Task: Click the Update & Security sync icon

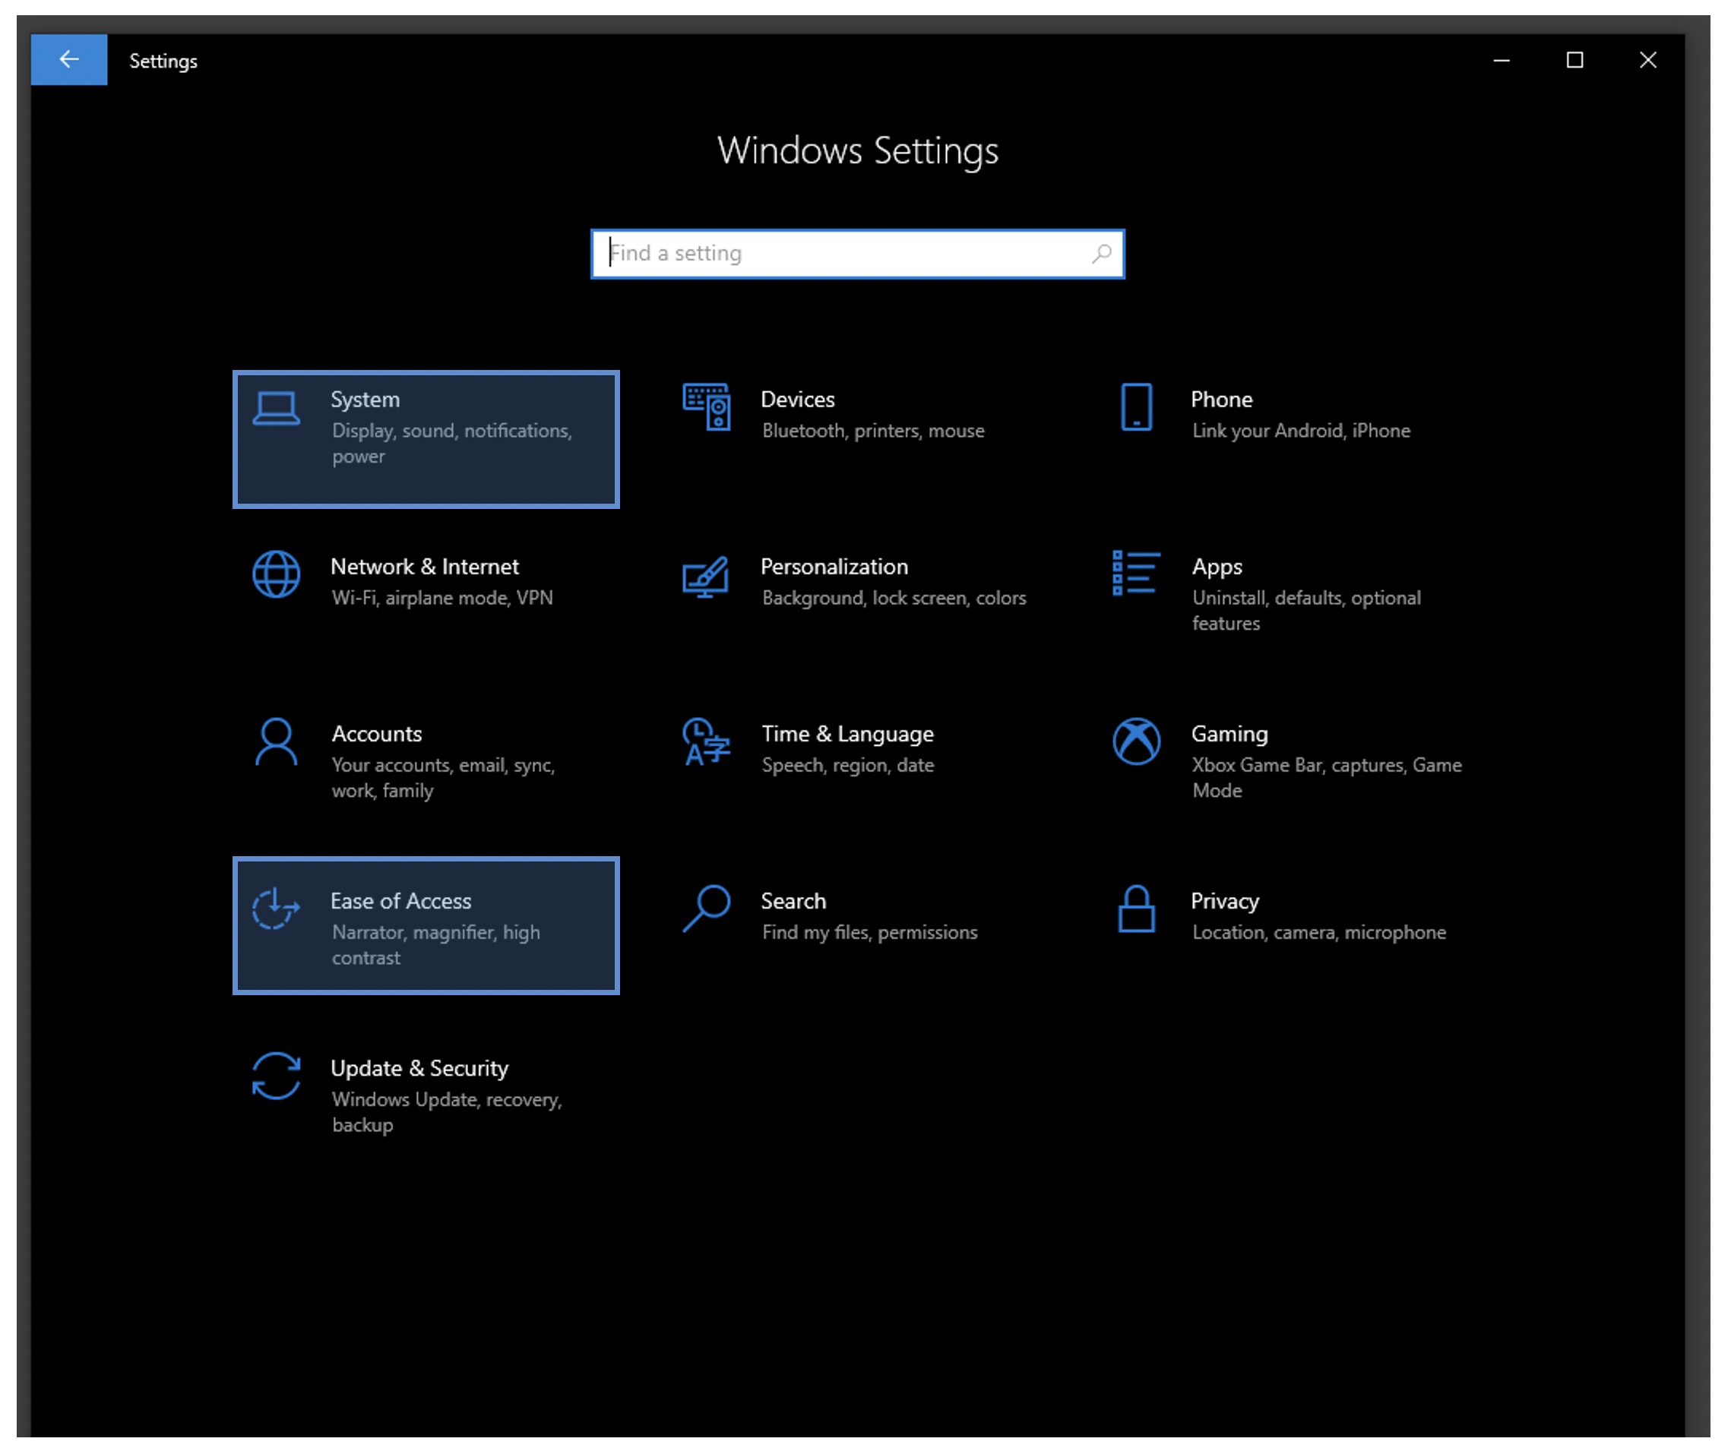Action: 276,1077
